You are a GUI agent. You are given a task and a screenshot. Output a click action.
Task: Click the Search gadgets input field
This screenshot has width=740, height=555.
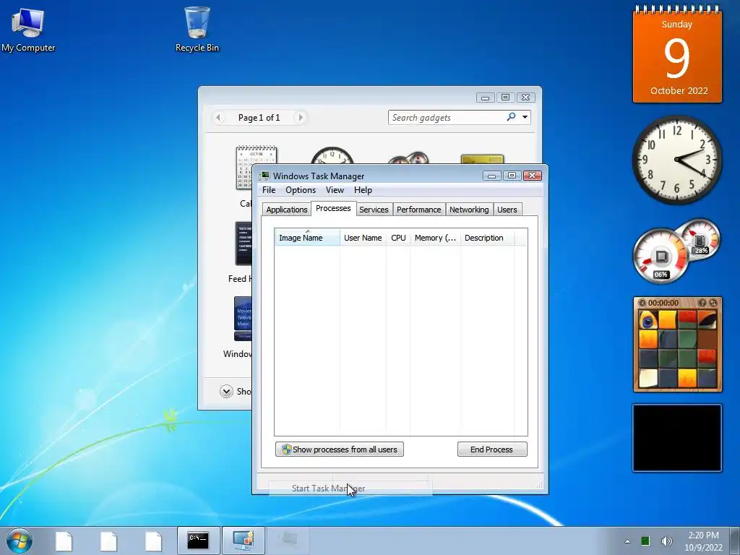(445, 118)
